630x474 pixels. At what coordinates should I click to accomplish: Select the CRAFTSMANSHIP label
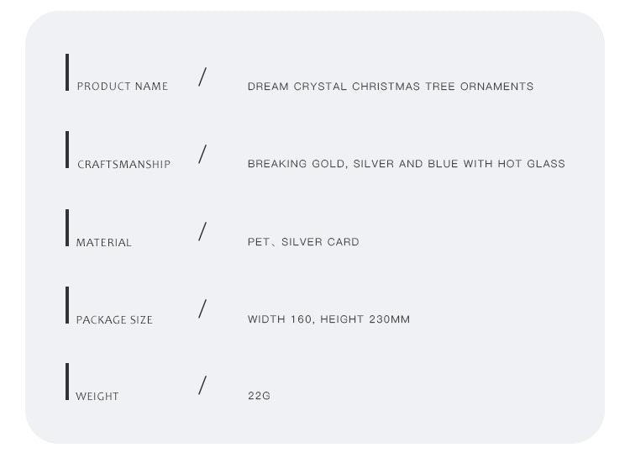click(123, 165)
